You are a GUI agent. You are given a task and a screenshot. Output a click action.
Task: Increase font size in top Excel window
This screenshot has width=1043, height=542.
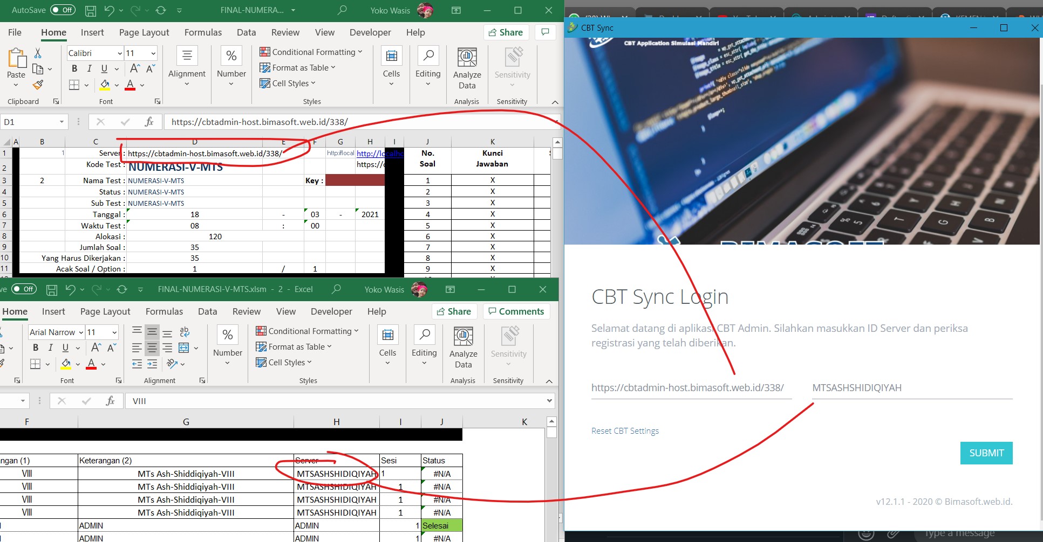tap(135, 68)
